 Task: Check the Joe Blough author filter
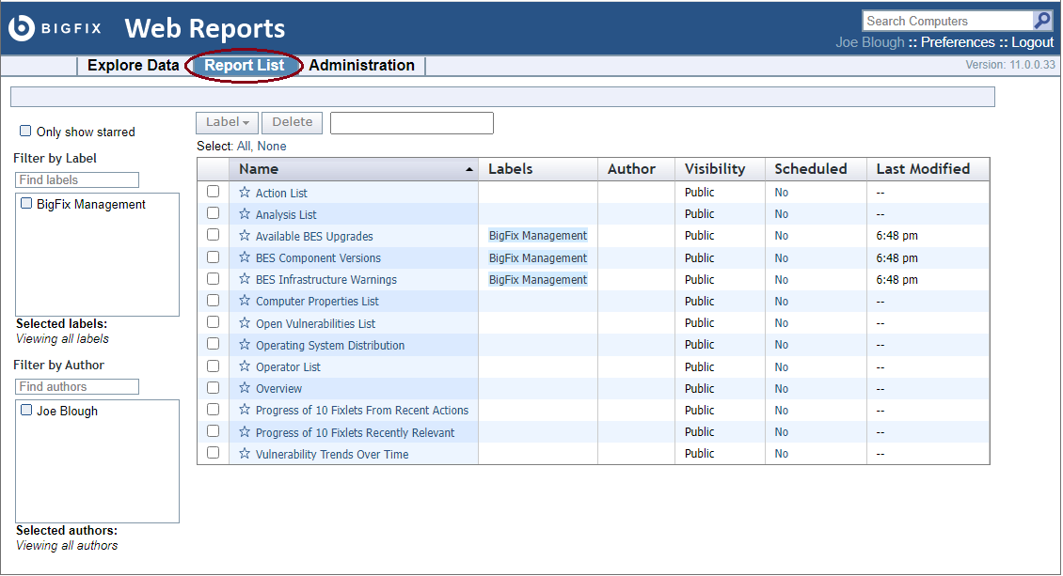click(x=26, y=410)
